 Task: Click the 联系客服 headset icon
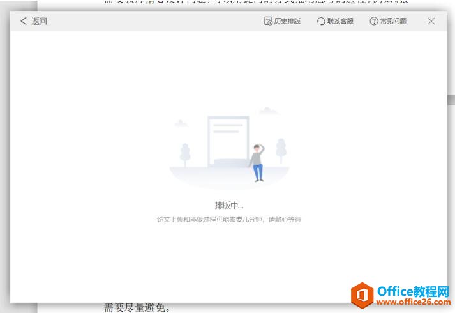[321, 21]
